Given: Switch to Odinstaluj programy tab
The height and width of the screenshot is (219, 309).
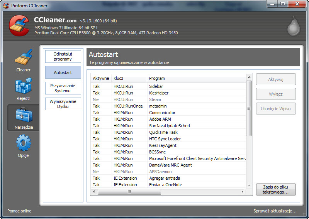Looking at the screenshot, I should pos(63,57).
